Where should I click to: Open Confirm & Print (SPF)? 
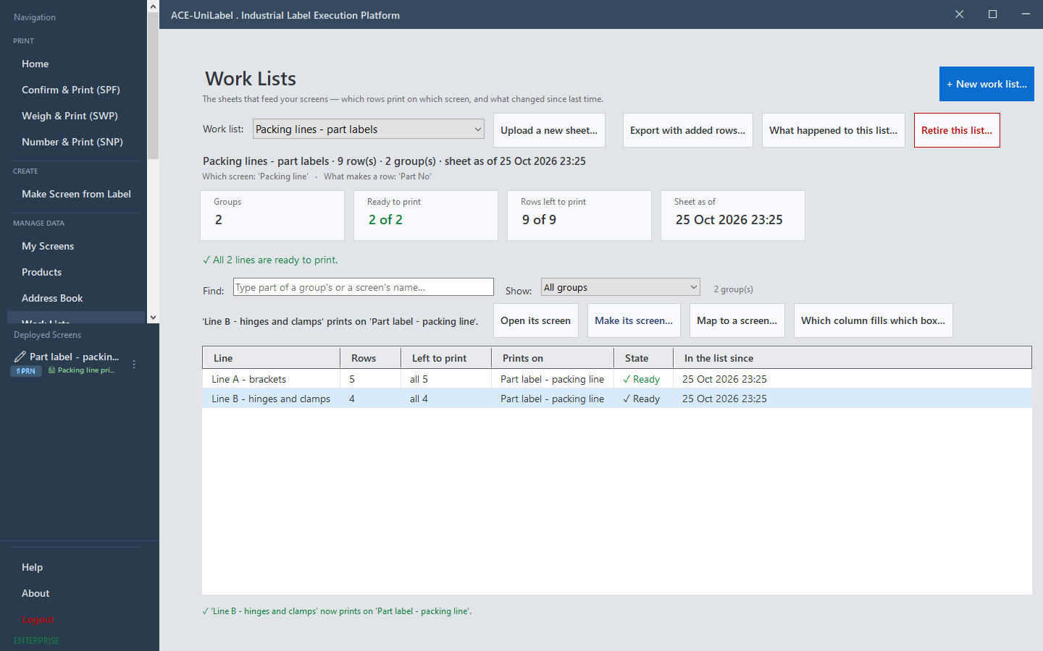(71, 90)
